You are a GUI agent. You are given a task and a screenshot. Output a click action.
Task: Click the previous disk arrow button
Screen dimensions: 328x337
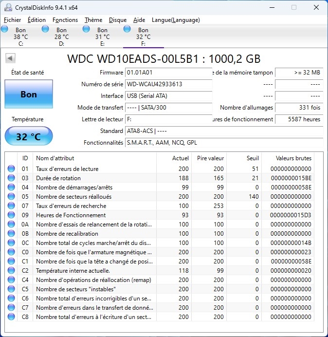(10, 58)
